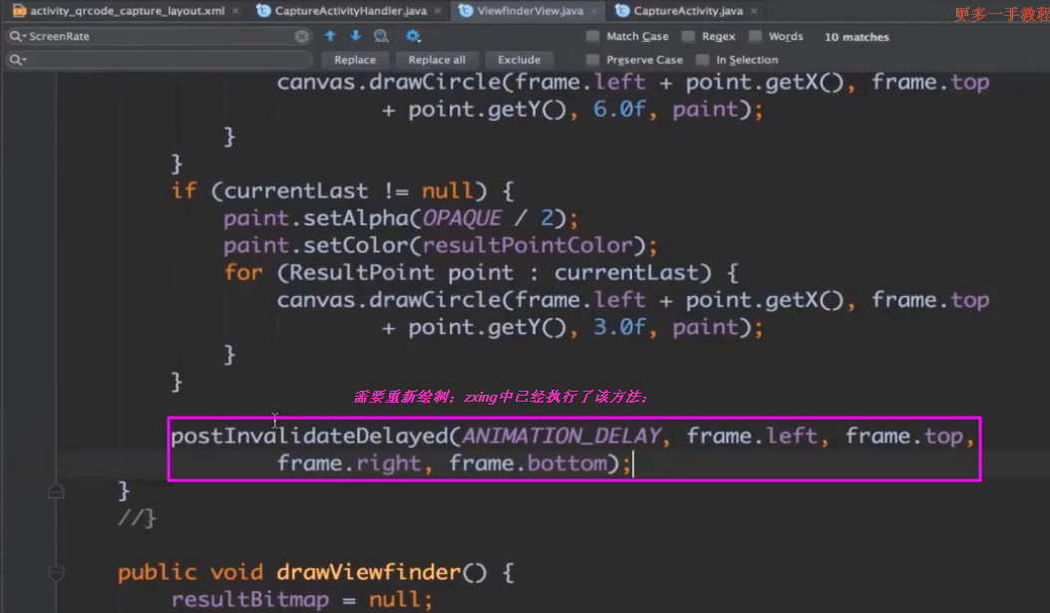
Task: Collapse code block at closing brace gutter marker
Action: [56, 491]
